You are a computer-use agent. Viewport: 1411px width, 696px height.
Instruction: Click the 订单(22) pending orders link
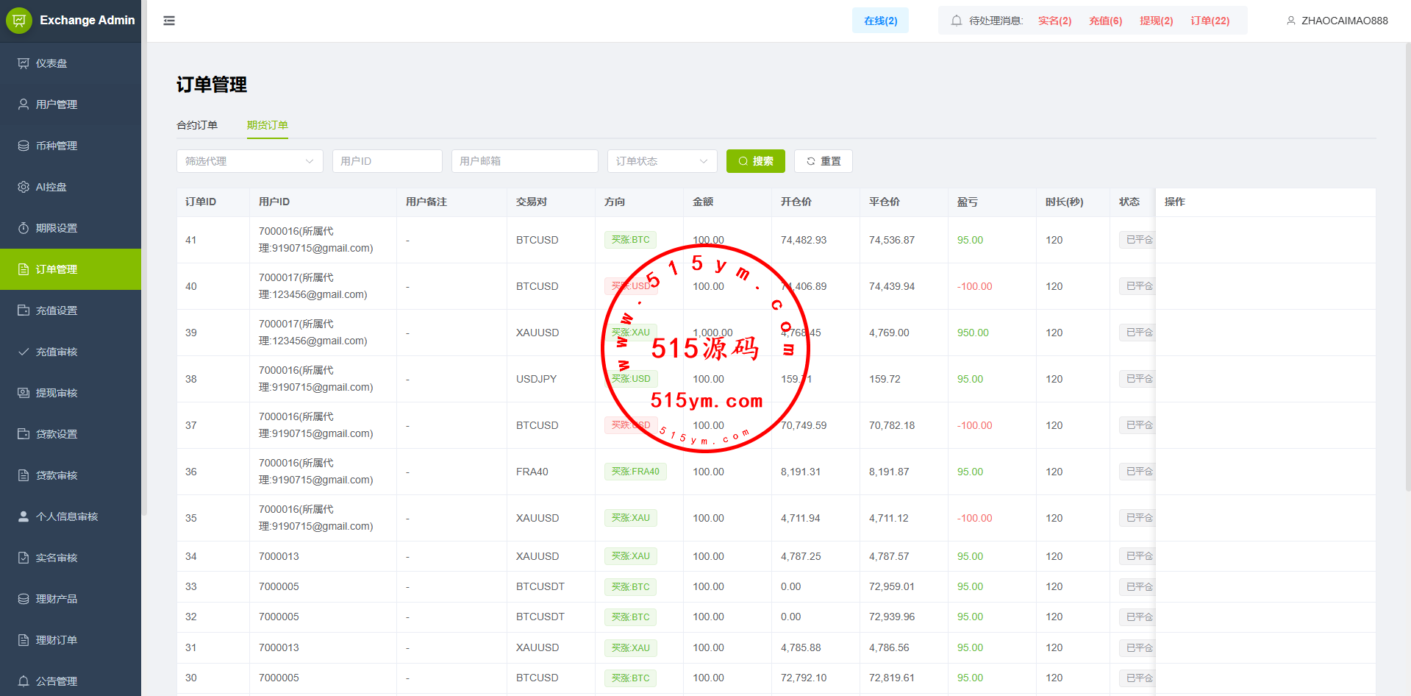(1210, 21)
